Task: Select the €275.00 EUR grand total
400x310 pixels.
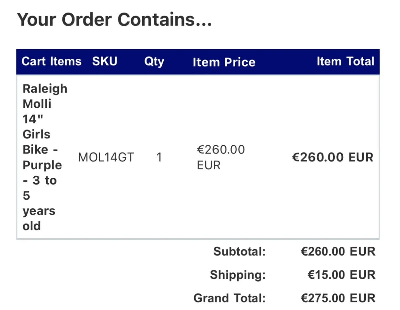Action: pos(338,298)
